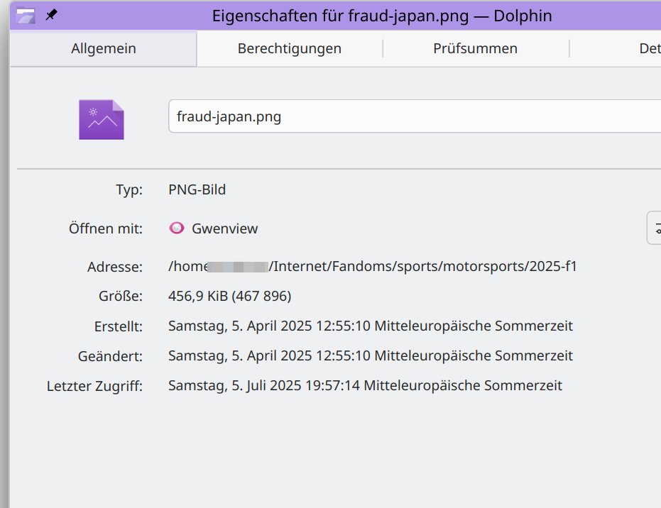This screenshot has width=661, height=508.
Task: Switch to the Allgemein tab
Action: click(103, 48)
